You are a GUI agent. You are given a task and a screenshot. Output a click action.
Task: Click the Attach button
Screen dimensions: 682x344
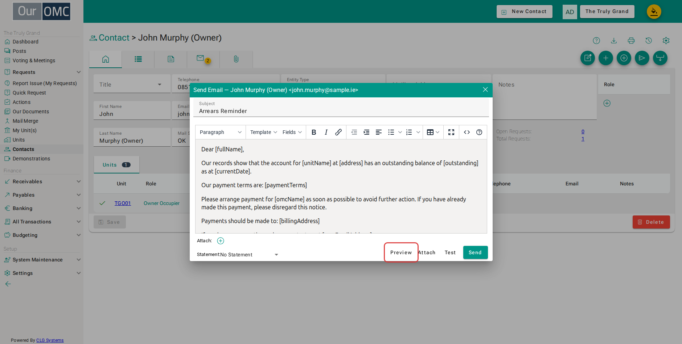[x=427, y=252]
